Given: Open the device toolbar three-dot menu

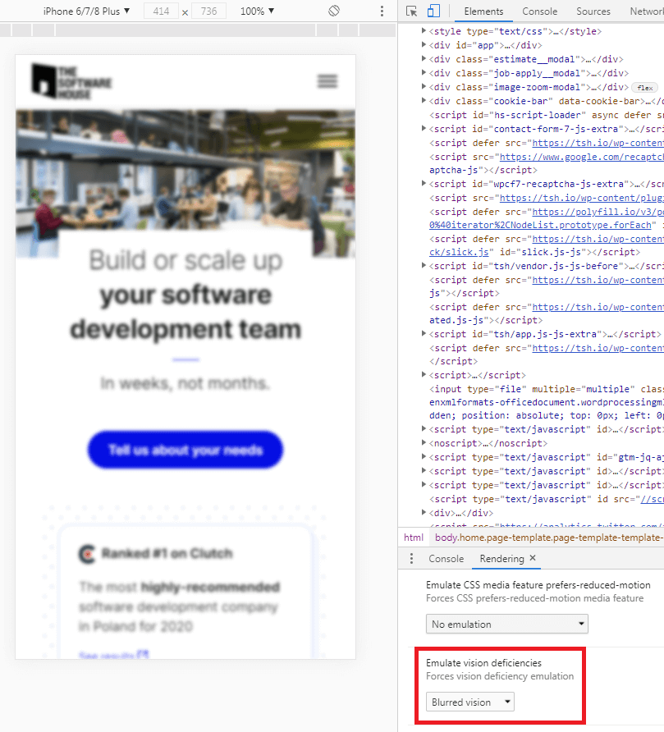Looking at the screenshot, I should click(x=382, y=11).
